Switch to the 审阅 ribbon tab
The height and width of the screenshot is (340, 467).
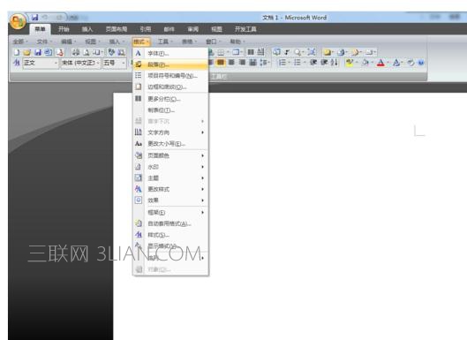193,29
